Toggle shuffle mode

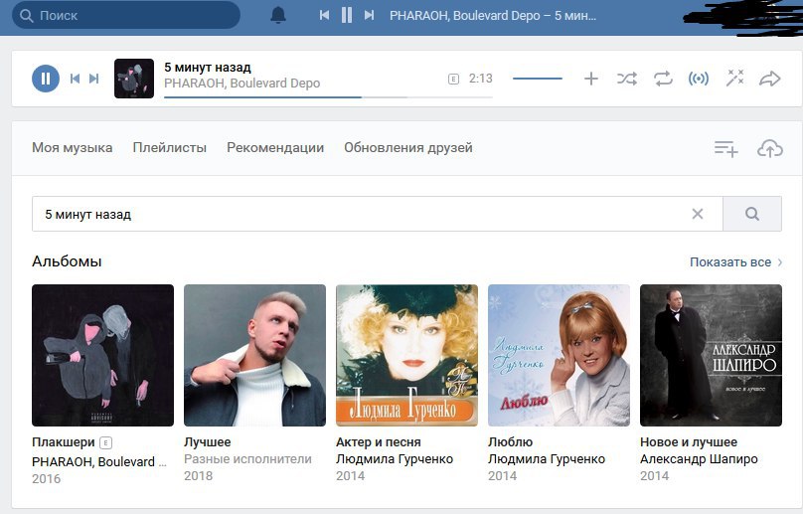[x=627, y=79]
